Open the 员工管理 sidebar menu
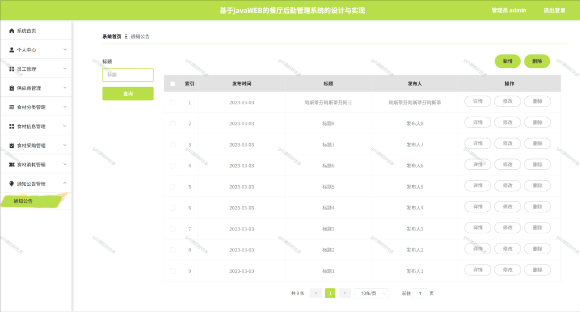The image size is (580, 312). 36,69
